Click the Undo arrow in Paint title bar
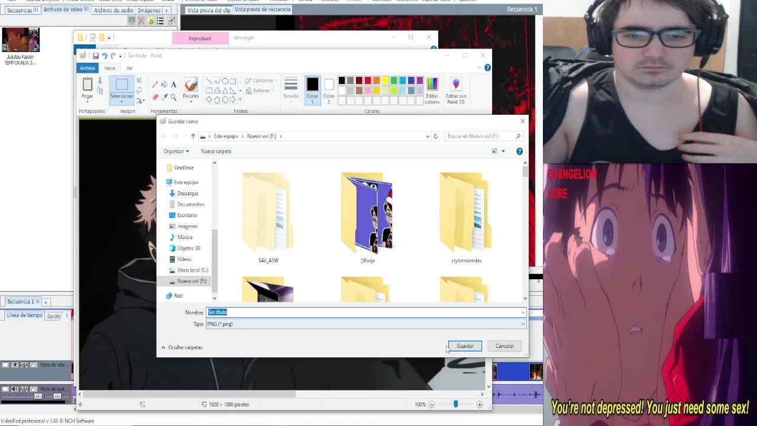 tap(104, 56)
